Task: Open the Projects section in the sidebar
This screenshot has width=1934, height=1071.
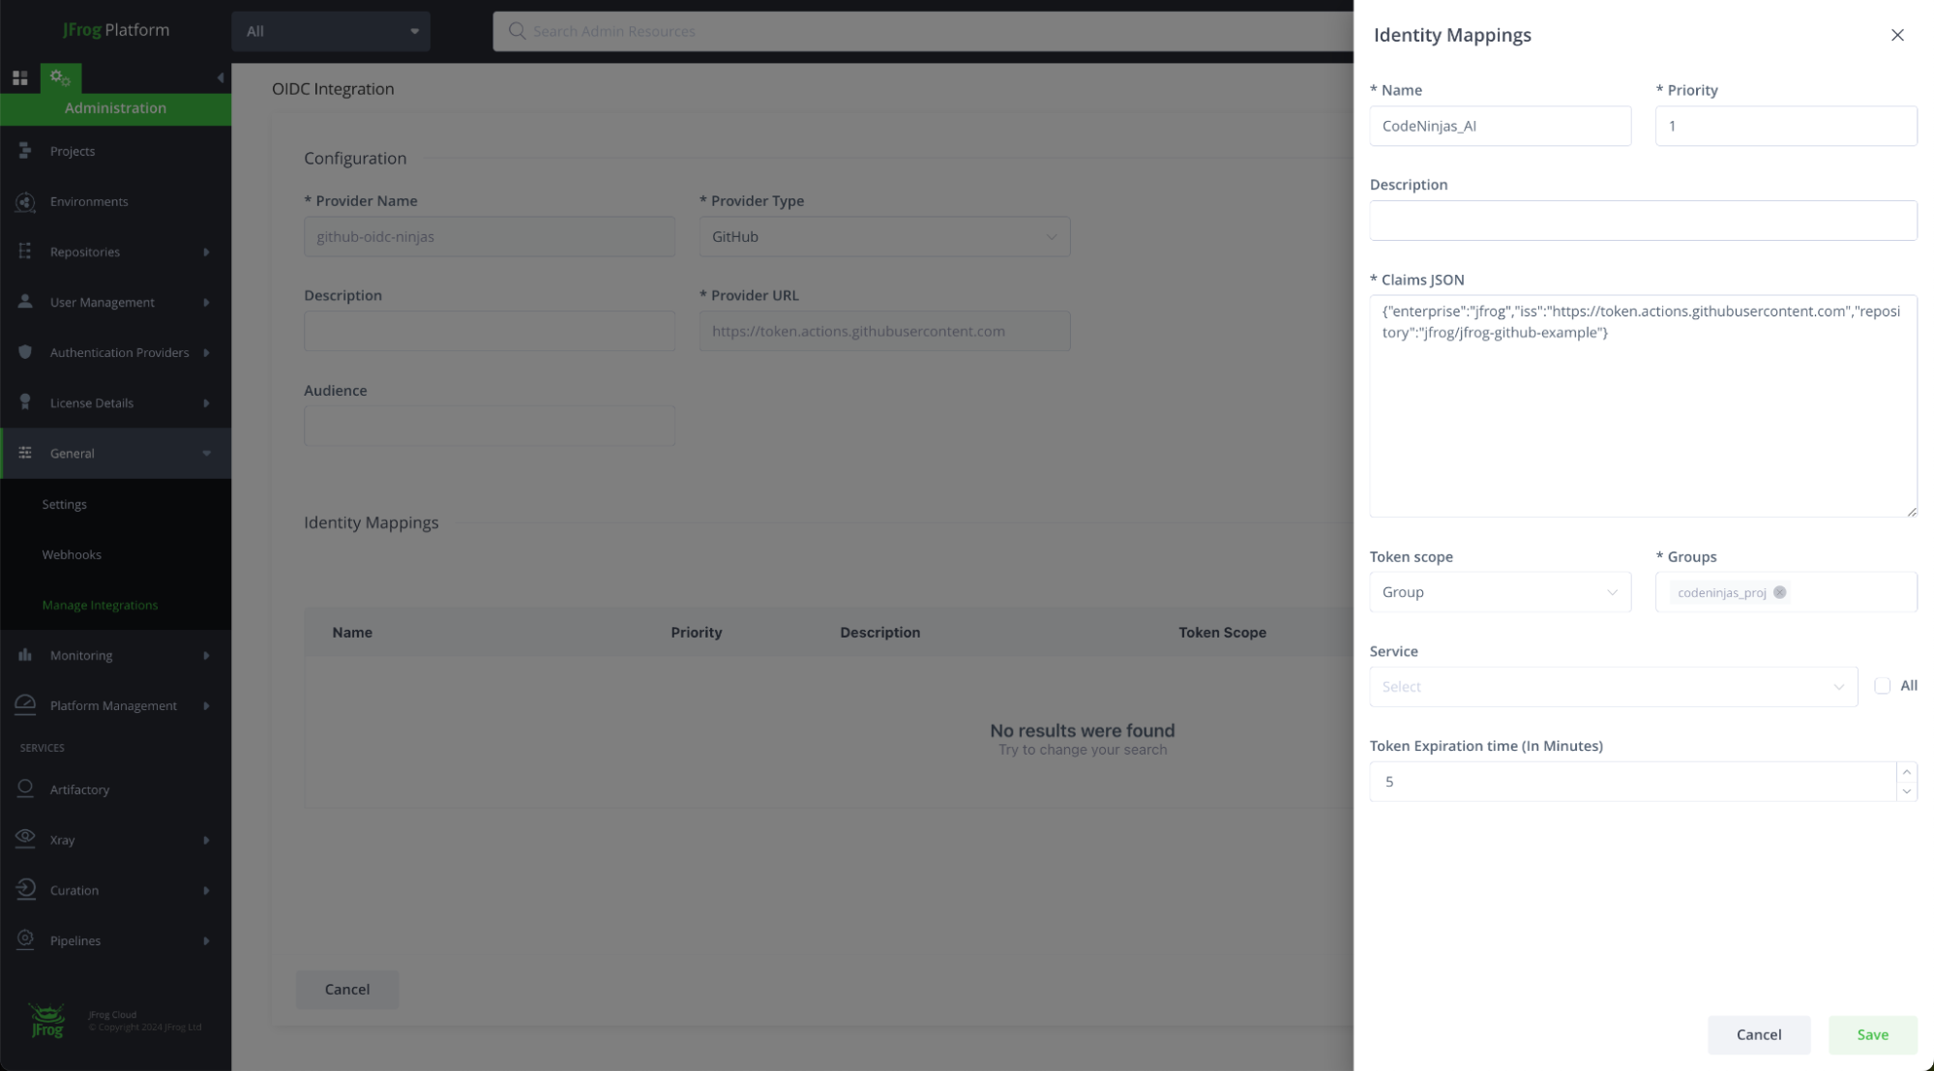Action: (25, 151)
